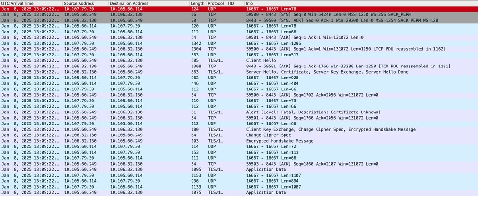Sort by the Destination Address column header
This screenshot has height=201, width=478.
pyautogui.click(x=149, y=3)
